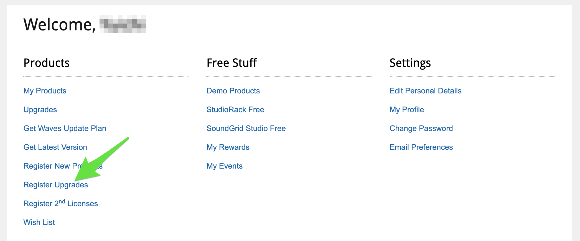Open the My Products link

click(45, 91)
